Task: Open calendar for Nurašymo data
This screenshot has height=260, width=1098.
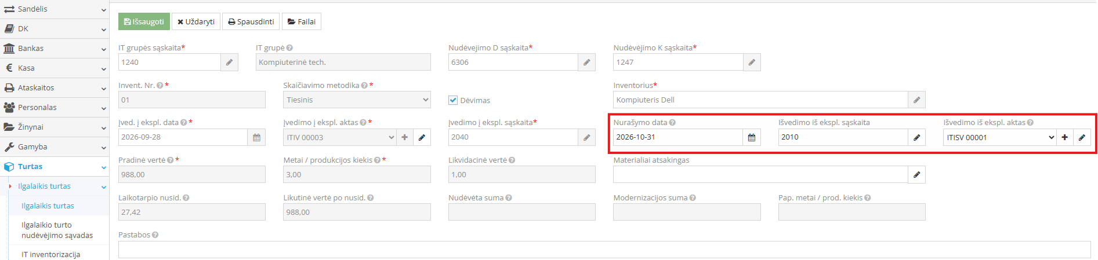Action: click(x=752, y=137)
